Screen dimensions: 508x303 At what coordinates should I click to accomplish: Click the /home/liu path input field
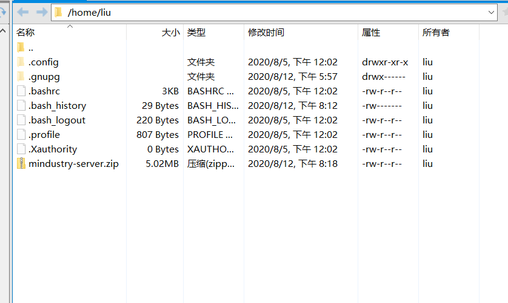point(273,12)
